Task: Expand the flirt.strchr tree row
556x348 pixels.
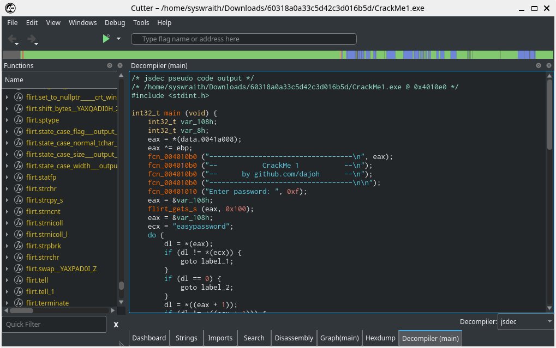Action: (7, 188)
